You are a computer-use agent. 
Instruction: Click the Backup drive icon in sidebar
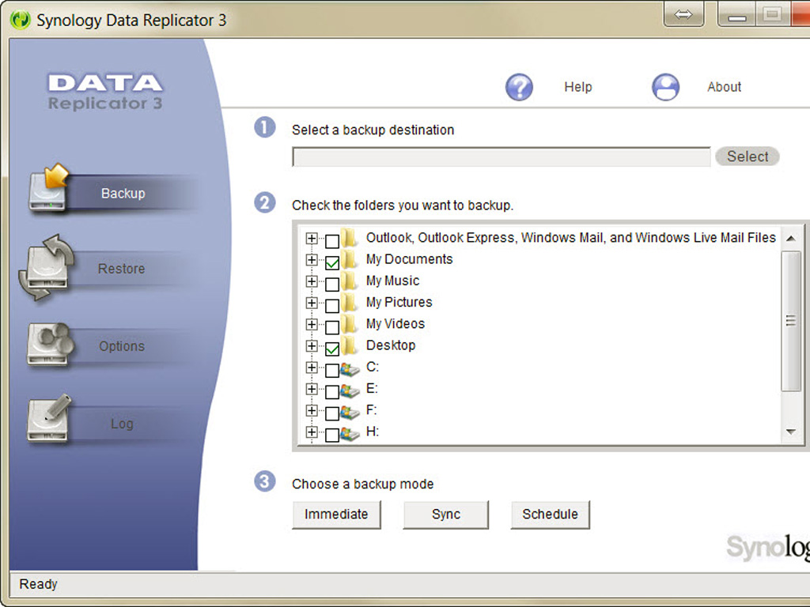click(x=48, y=189)
